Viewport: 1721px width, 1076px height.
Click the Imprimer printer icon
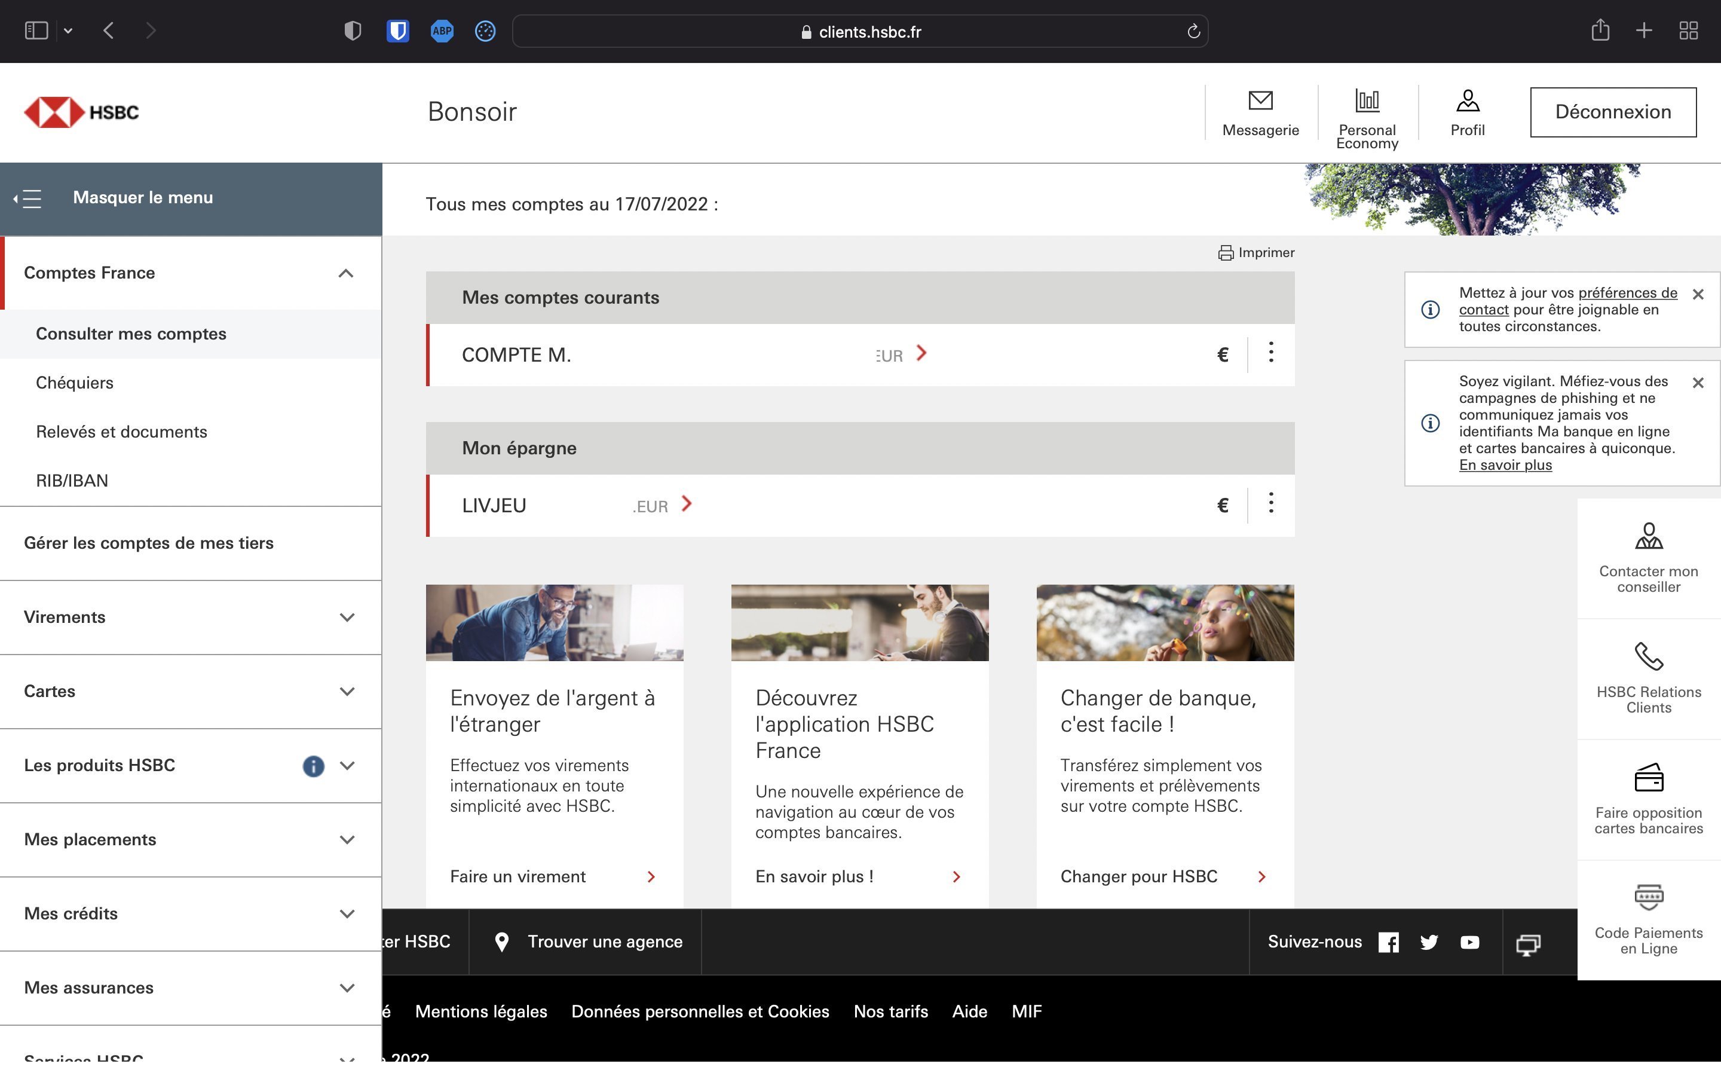click(x=1226, y=253)
